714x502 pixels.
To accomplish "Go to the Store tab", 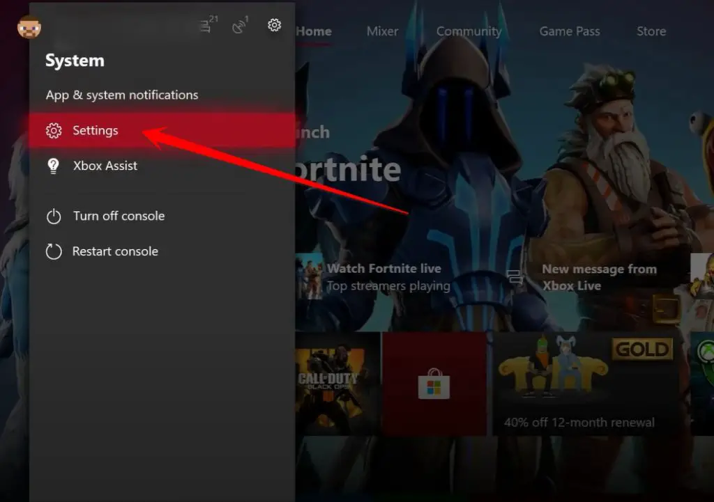I will (651, 31).
